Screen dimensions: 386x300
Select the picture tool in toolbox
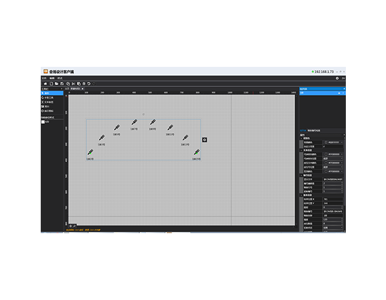pyautogui.click(x=47, y=106)
